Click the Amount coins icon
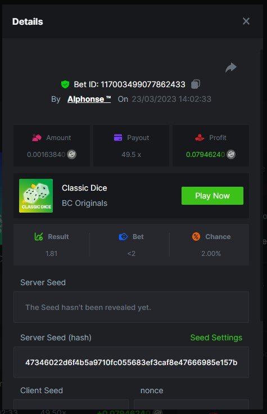Screen dimensions: 267x414 pyautogui.click(x=37, y=138)
